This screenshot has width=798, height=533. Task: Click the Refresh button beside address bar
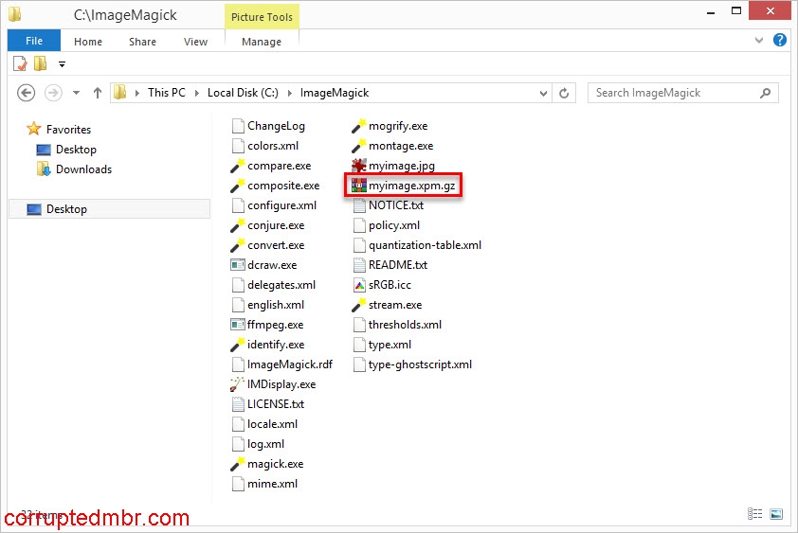(565, 93)
